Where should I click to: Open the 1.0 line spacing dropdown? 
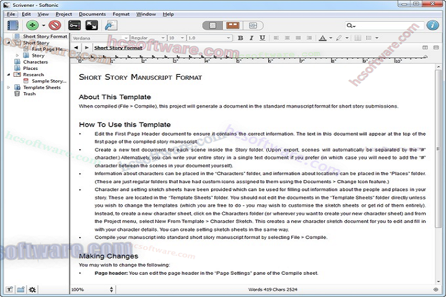pyautogui.click(x=209, y=38)
